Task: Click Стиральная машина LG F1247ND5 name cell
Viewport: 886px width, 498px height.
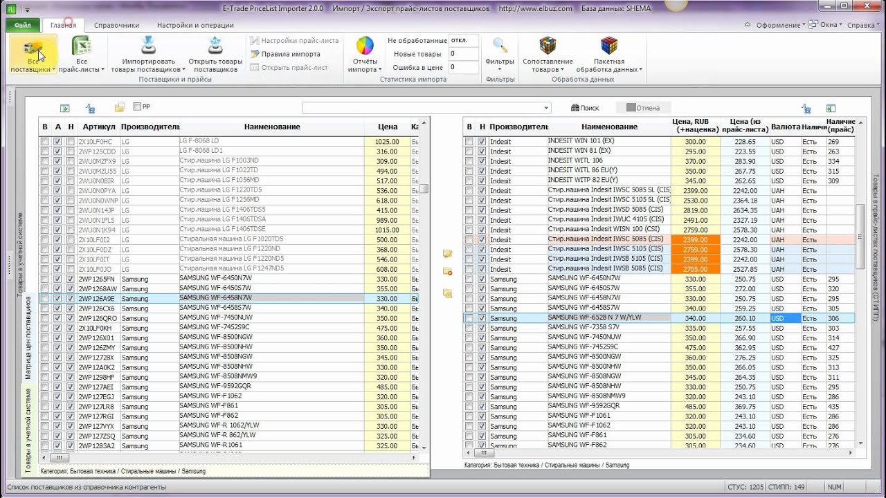Action: tap(271, 269)
